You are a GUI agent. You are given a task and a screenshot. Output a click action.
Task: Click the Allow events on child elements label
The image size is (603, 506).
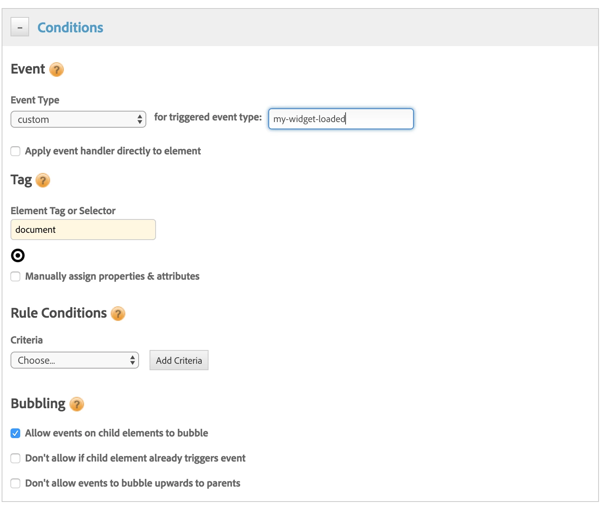click(x=116, y=433)
